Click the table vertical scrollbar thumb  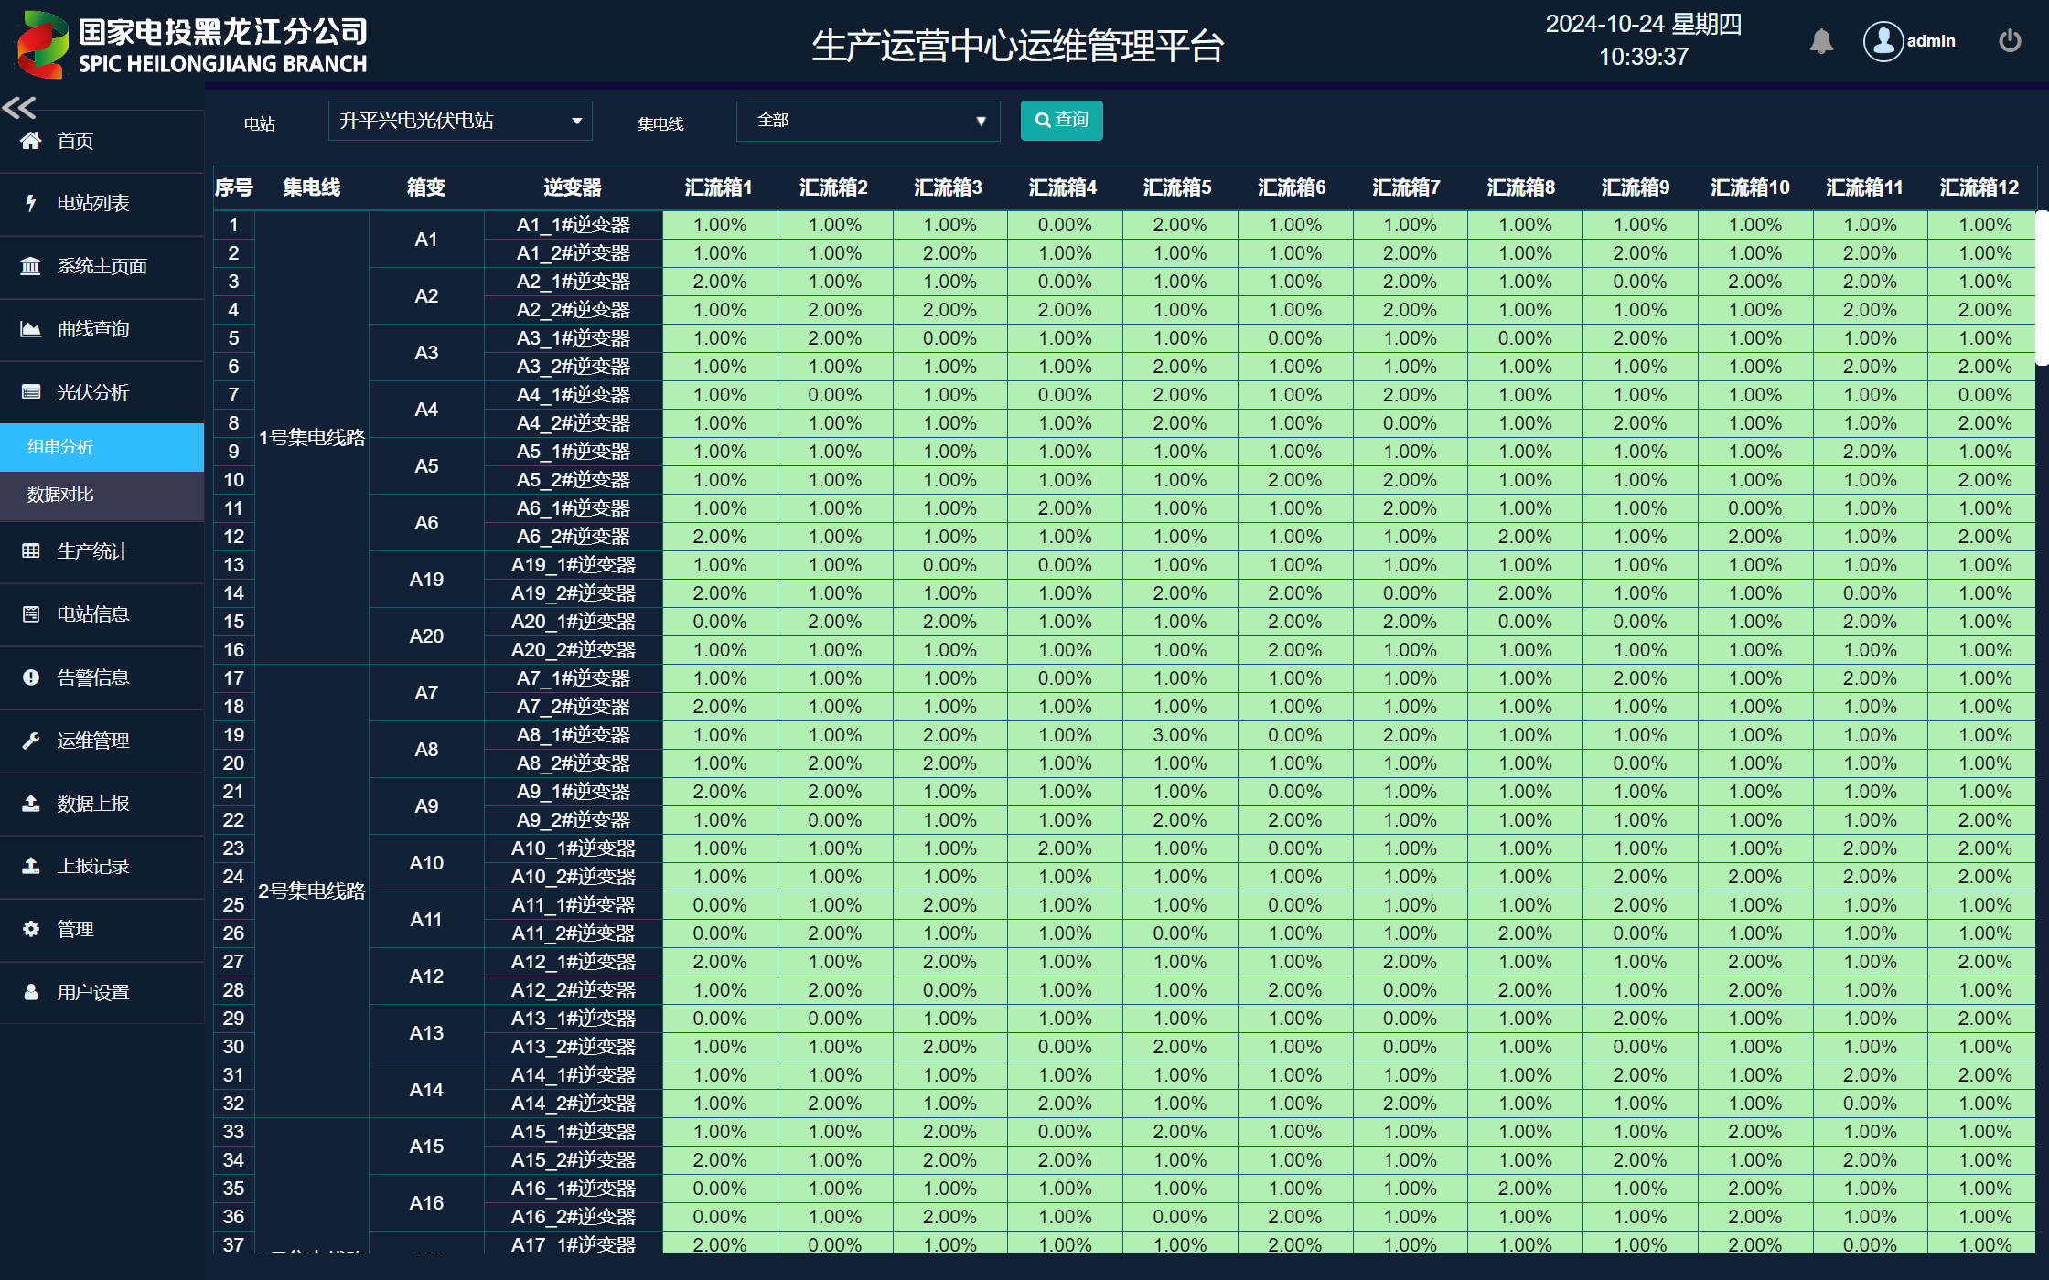point(2042,288)
